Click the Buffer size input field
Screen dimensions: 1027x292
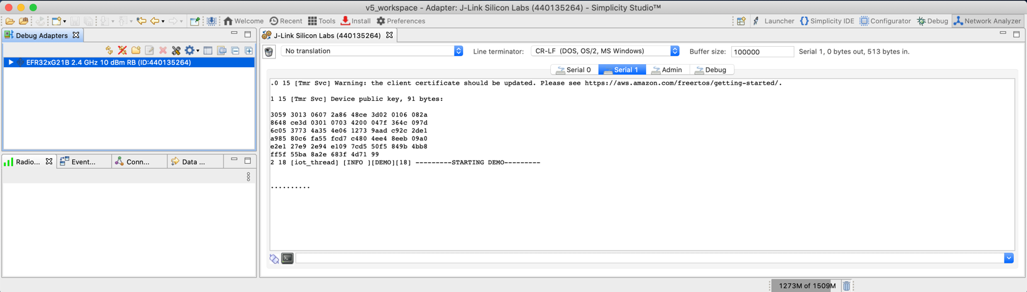pos(762,52)
